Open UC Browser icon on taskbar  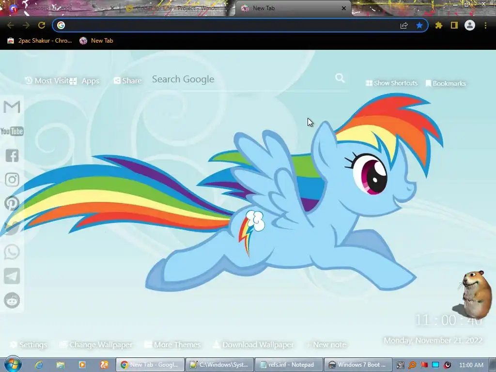[x=104, y=365]
